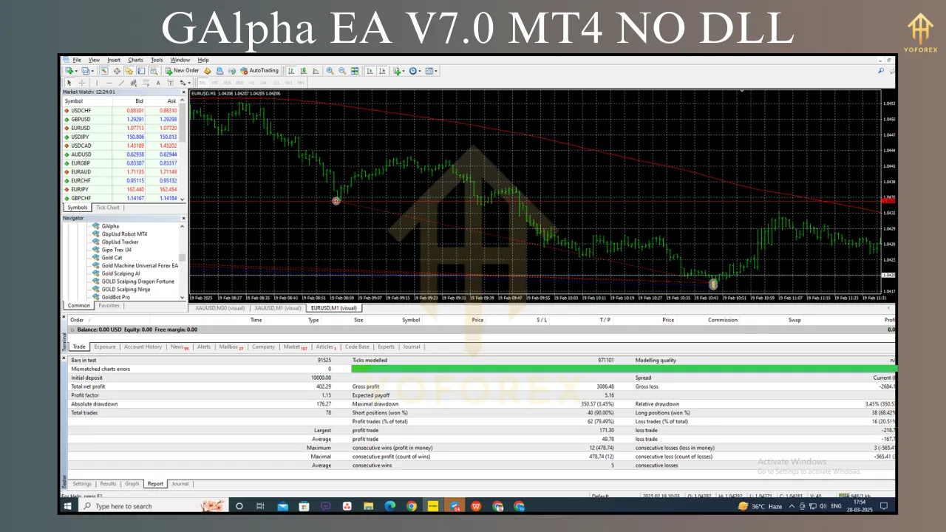Click taskbar search box
Screen dimensions: 946x532
pyautogui.click(x=152, y=506)
